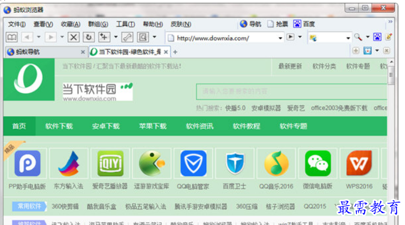Click the Go play button beside address bar
This screenshot has width=405, height=225.
(x=290, y=37)
